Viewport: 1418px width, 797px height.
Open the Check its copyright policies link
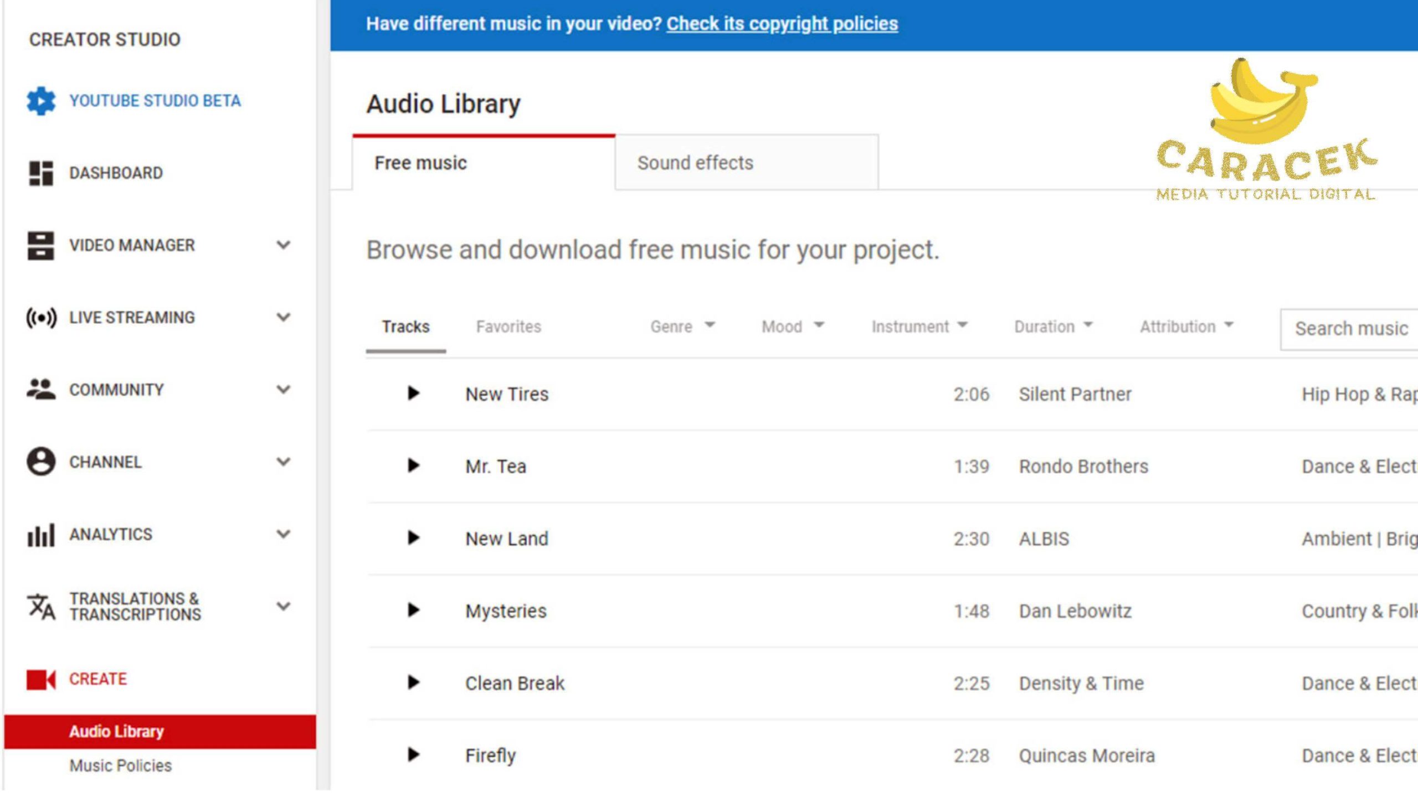click(782, 24)
